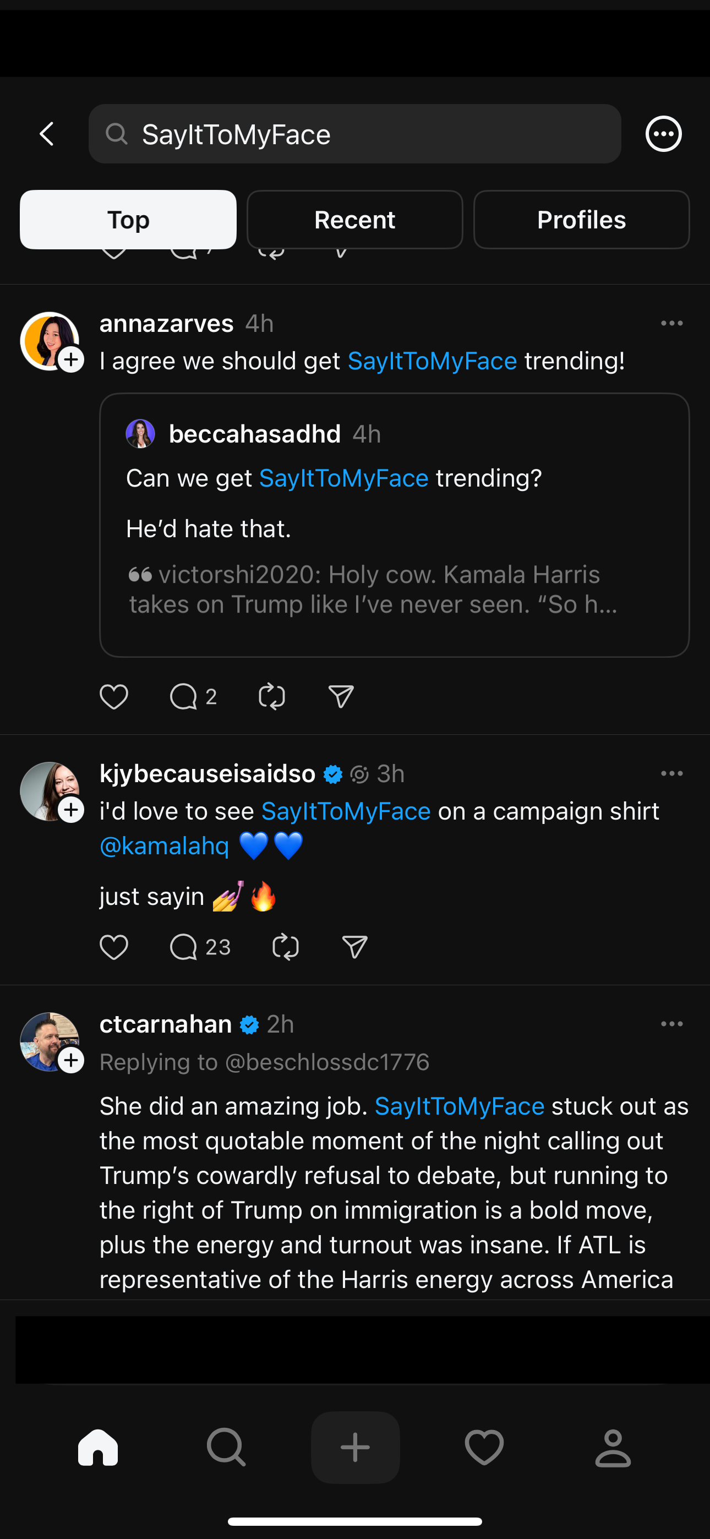
Task: Tap the SayItToMyFace hashtag in ctcarnahan's reply
Action: click(459, 1106)
